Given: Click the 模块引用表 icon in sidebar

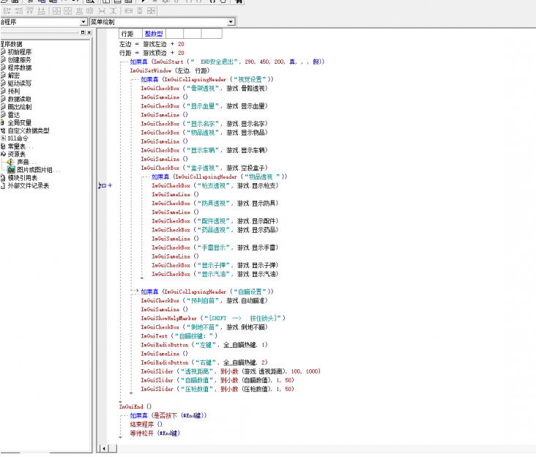Looking at the screenshot, I should (3, 177).
